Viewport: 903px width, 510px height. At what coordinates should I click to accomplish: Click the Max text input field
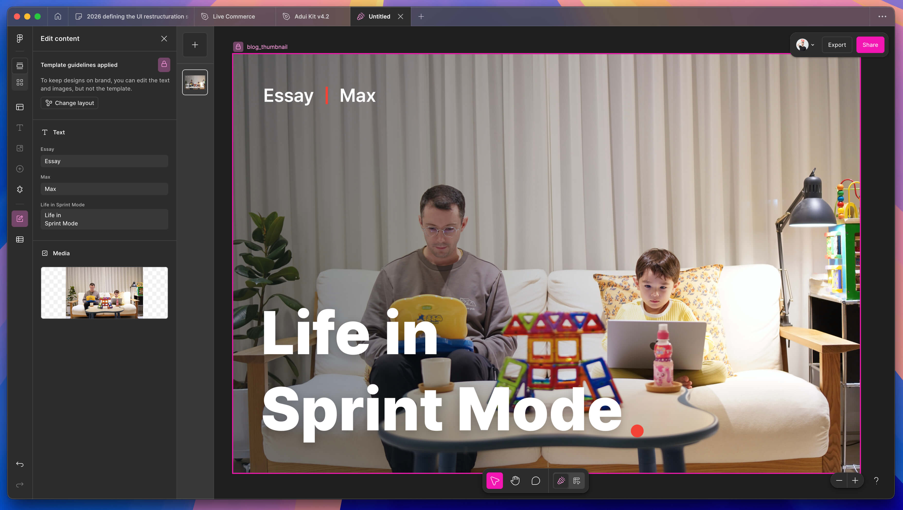tap(104, 189)
